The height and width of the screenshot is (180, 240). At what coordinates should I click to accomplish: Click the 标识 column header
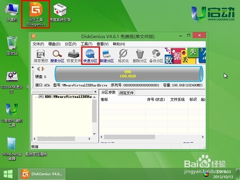click(x=193, y=100)
